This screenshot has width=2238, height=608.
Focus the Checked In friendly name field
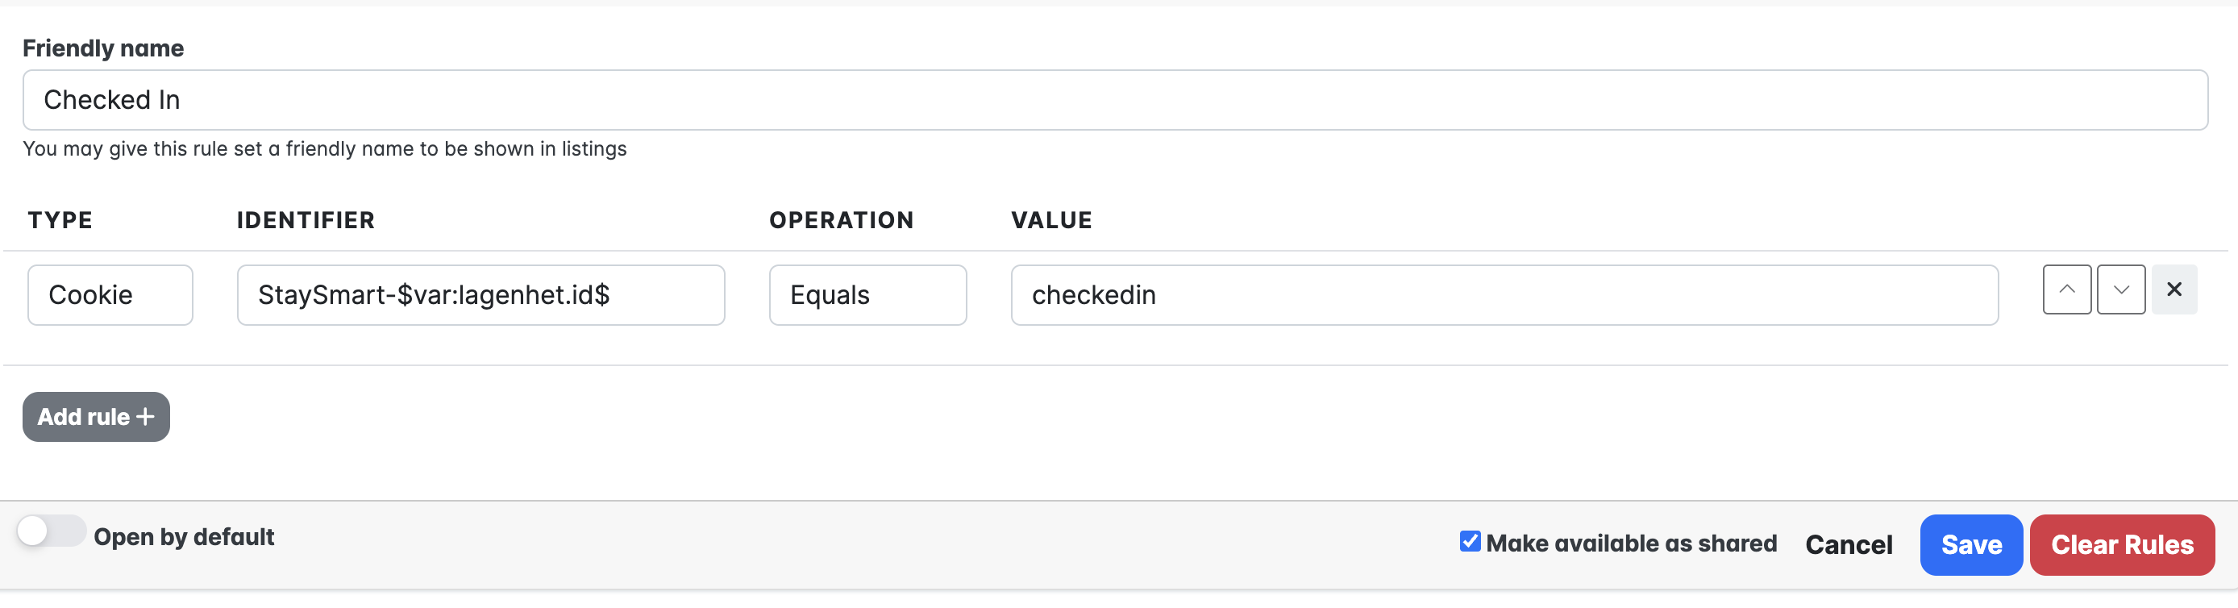(x=1115, y=100)
